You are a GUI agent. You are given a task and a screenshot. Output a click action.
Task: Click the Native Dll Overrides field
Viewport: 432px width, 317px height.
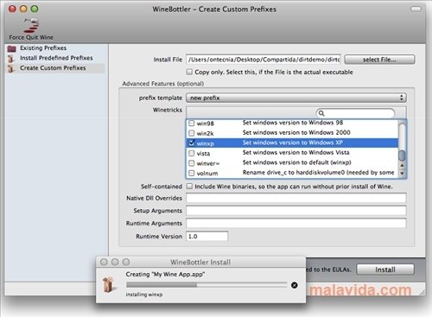tap(296, 198)
